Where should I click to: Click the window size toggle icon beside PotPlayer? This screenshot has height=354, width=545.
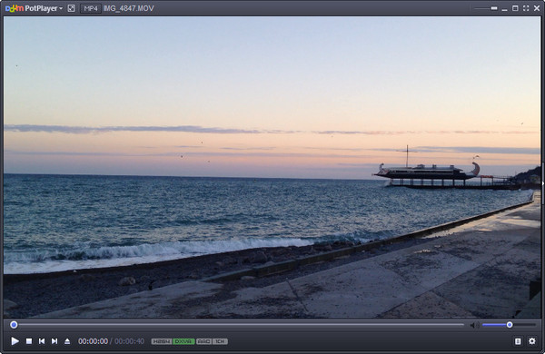71,8
